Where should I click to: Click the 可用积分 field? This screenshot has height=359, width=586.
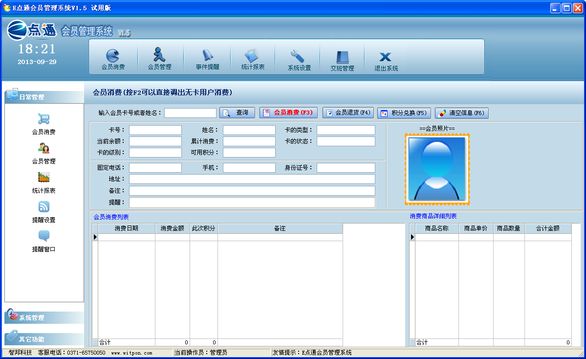[249, 153]
